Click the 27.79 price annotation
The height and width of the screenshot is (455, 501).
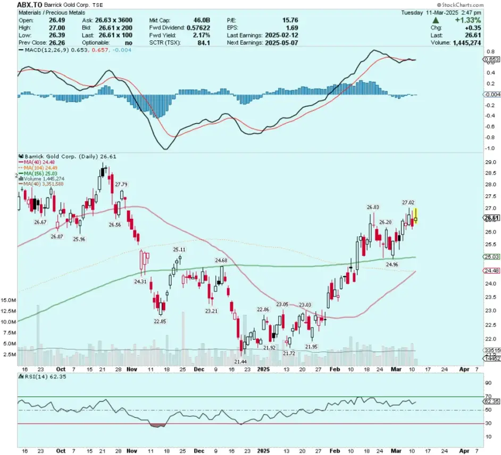click(x=121, y=184)
